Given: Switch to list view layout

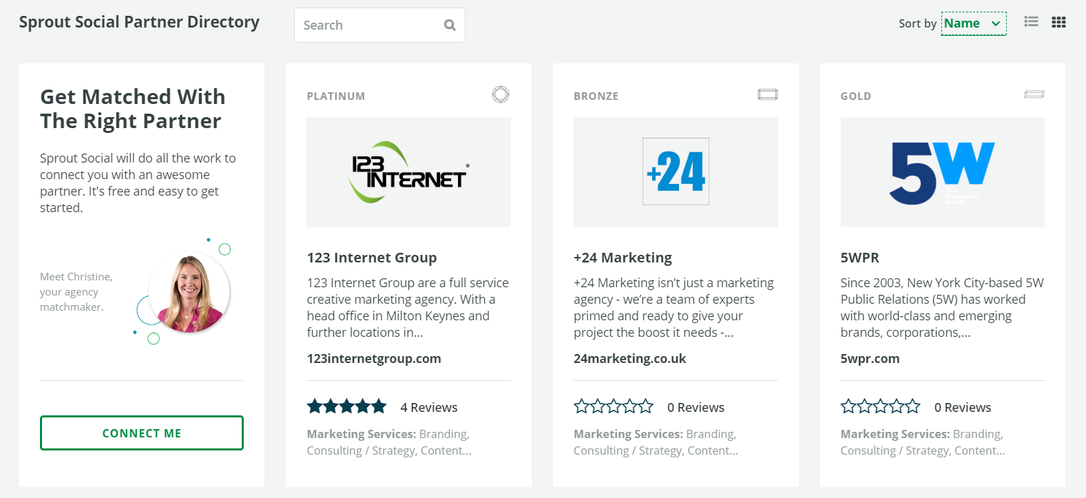Looking at the screenshot, I should point(1031,22).
